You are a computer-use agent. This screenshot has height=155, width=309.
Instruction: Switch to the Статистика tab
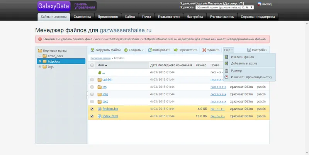click(x=82, y=17)
